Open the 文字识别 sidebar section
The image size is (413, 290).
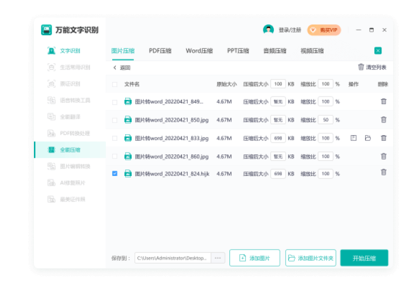(x=64, y=51)
